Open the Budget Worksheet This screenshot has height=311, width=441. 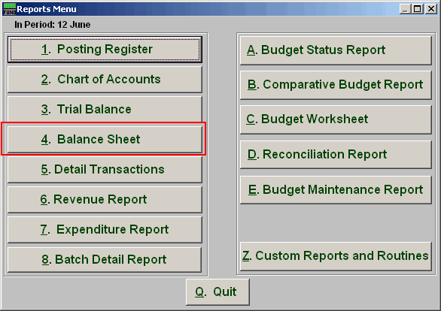pos(336,119)
